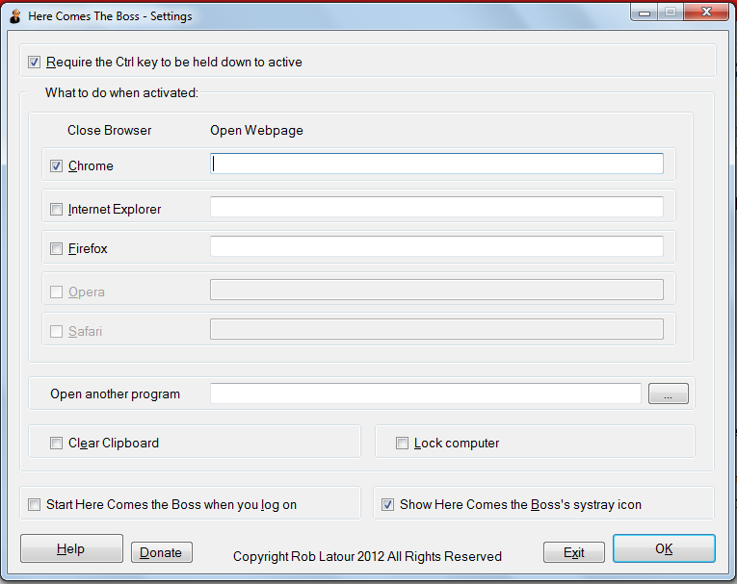Enable the Firefox checkbox
737x584 pixels.
[x=57, y=248]
